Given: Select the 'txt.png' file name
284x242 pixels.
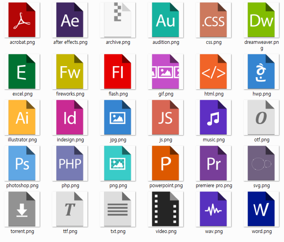Looking at the screenshot, I should (x=118, y=231).
